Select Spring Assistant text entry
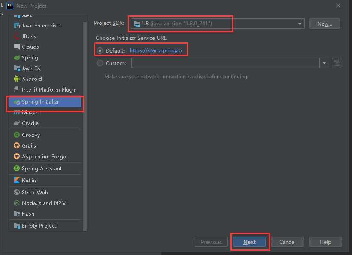Screen dimensions: 352x255 [x=42, y=169]
